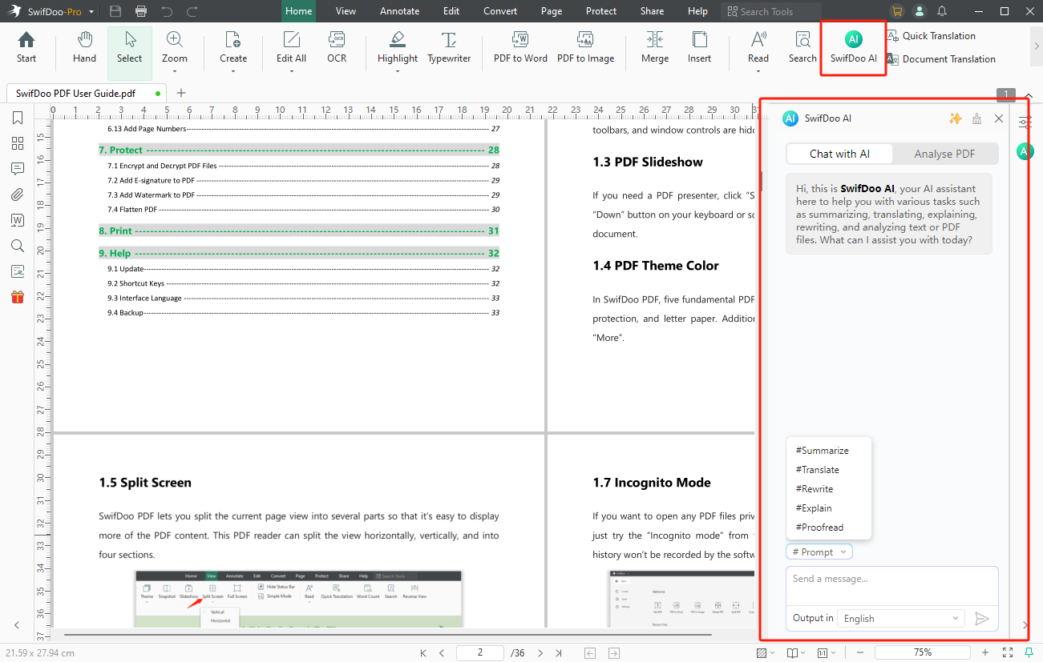Open the Protect ribbon tab

click(601, 11)
